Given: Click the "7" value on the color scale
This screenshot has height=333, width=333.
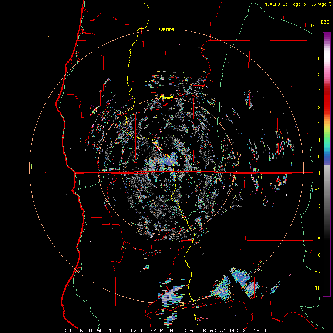Looking at the screenshot, I should pyautogui.click(x=319, y=41).
